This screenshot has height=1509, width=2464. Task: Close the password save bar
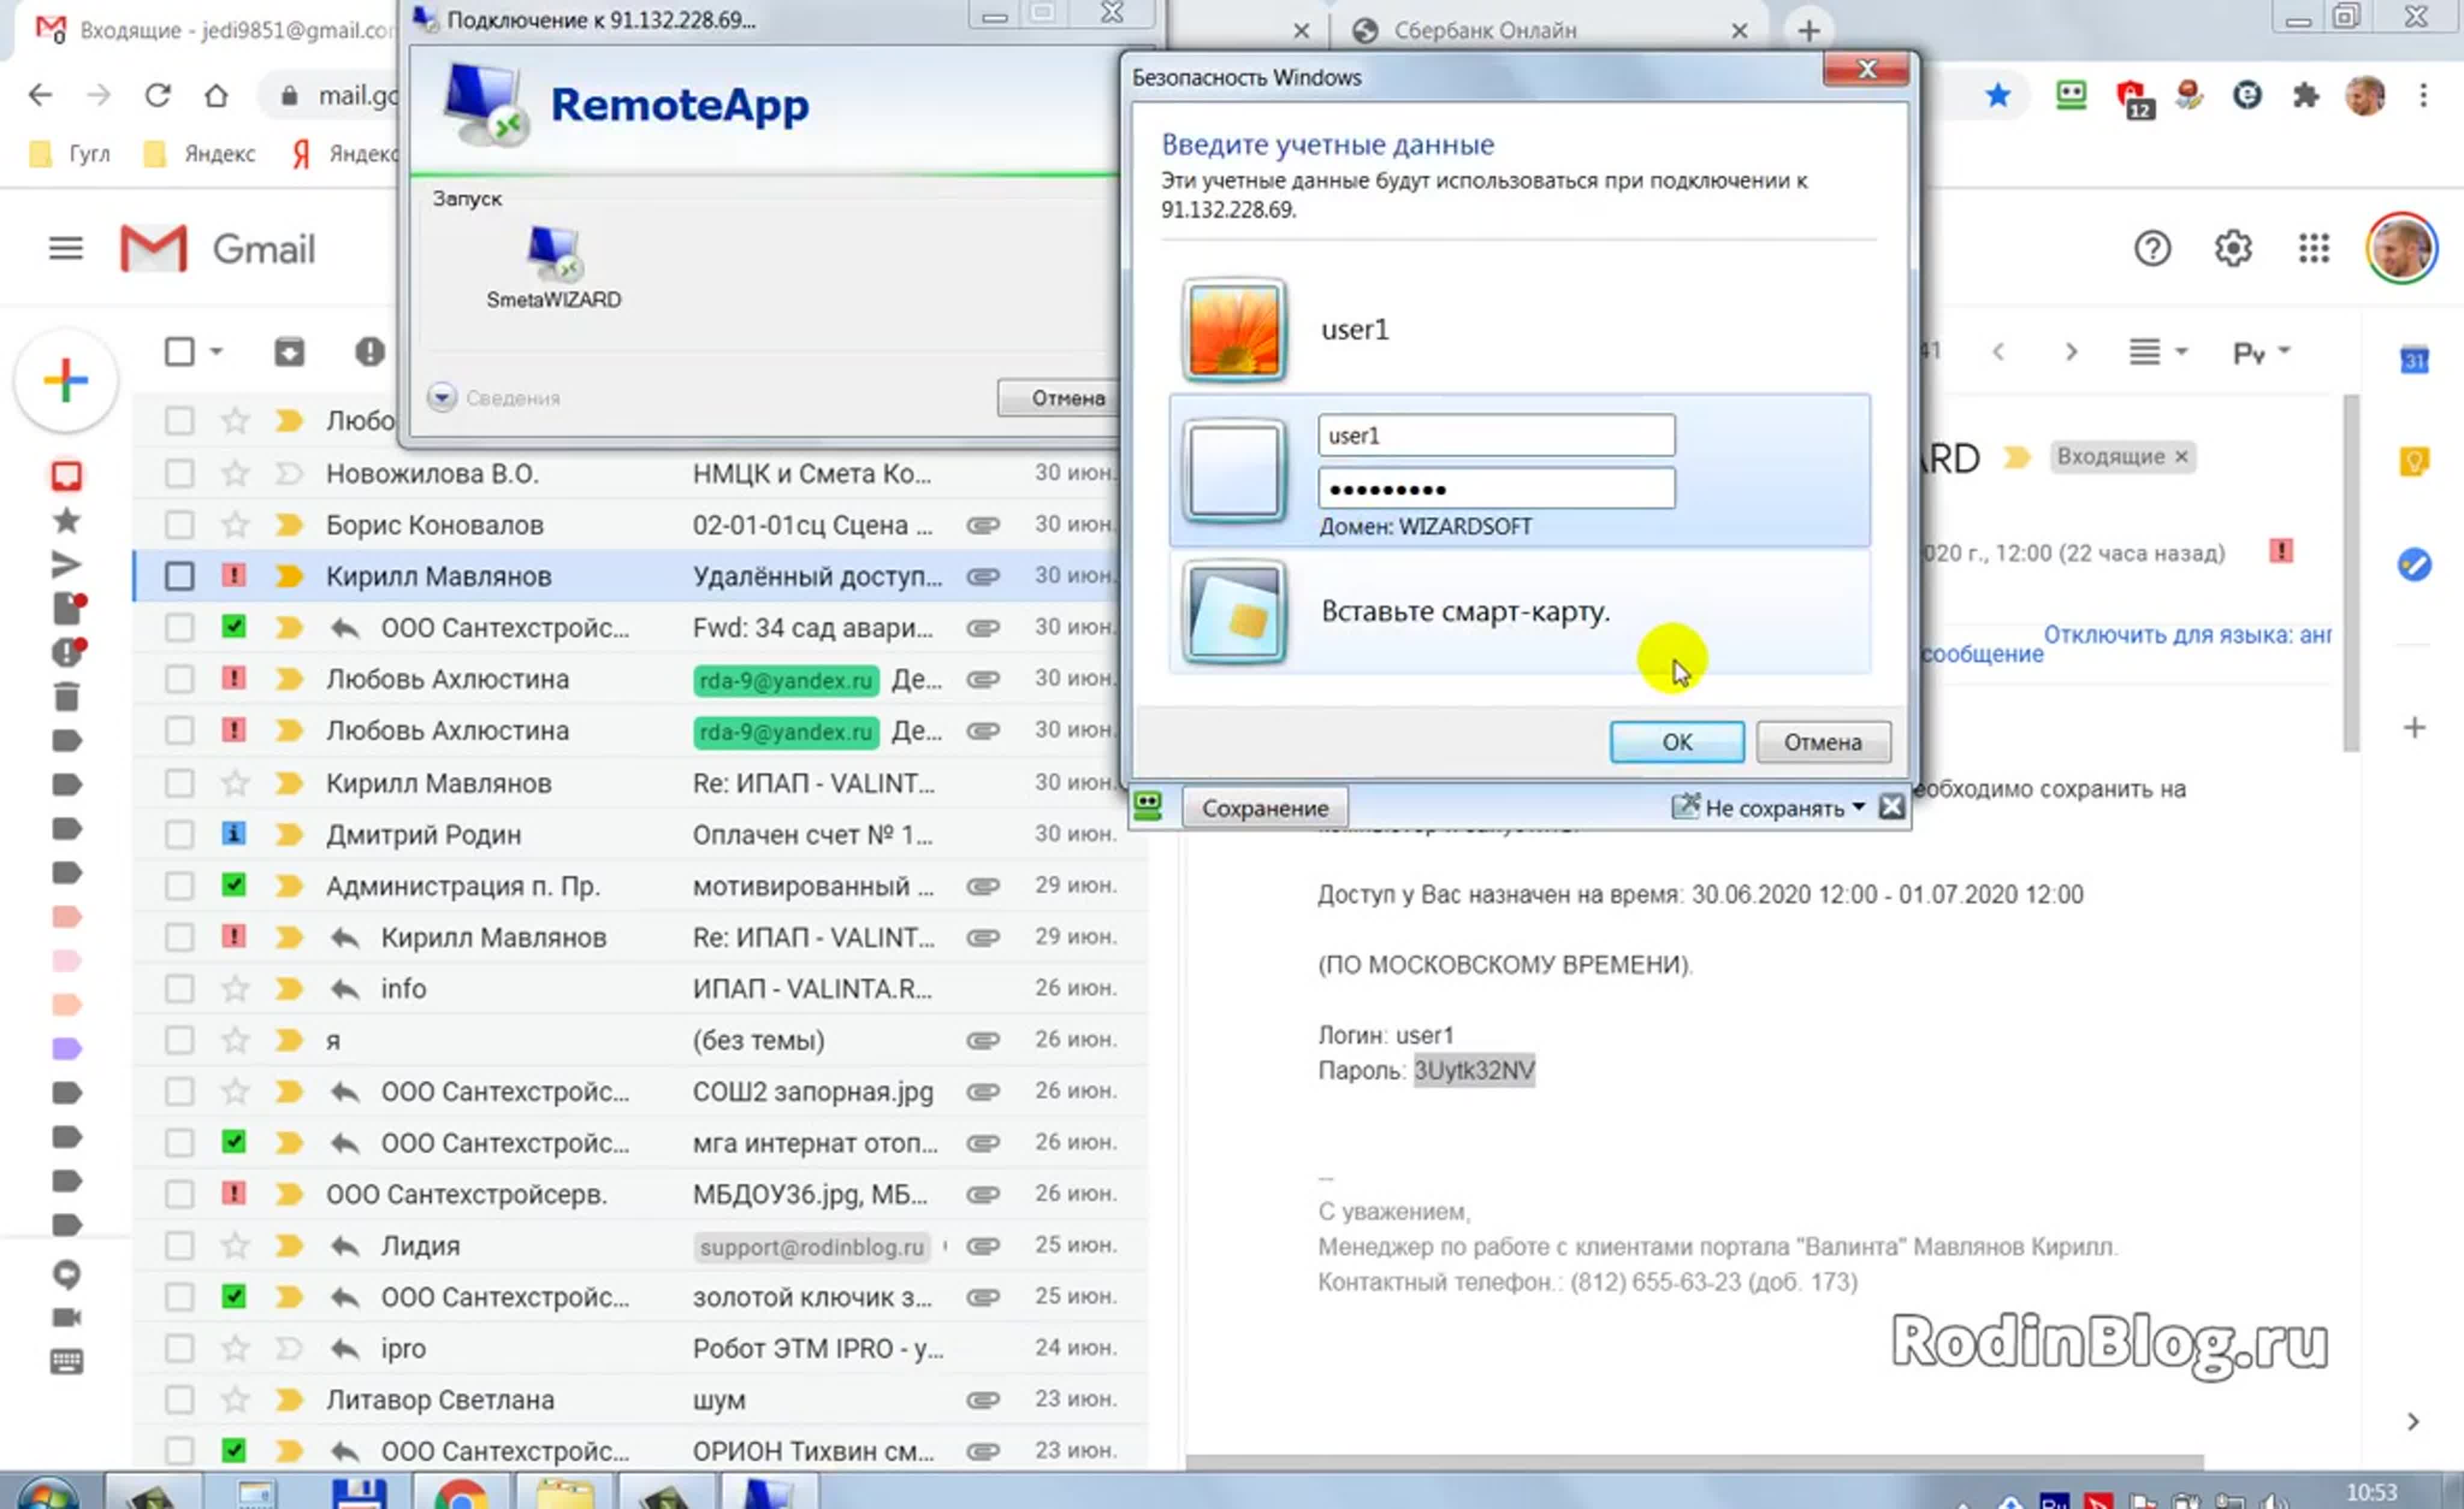1891,807
